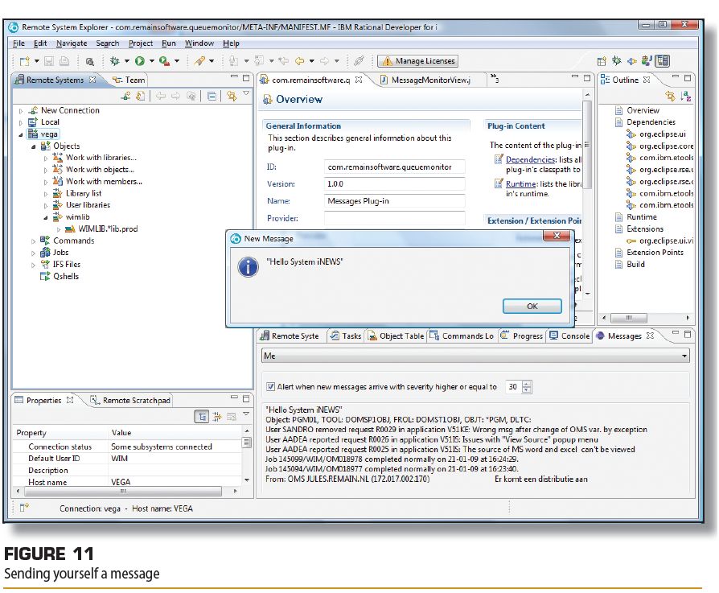
Task: Switch to the Console tab
Action: click(569, 336)
